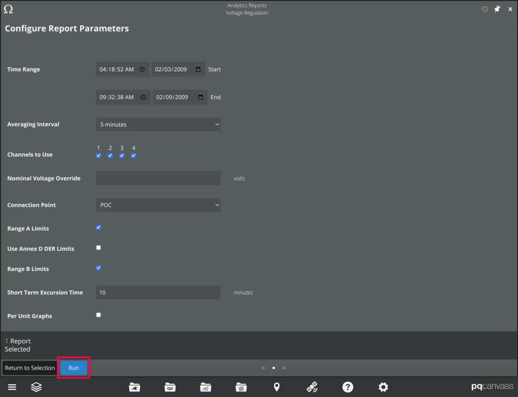Uncheck channel 3 checkbox
The height and width of the screenshot is (397, 518).
pos(122,156)
